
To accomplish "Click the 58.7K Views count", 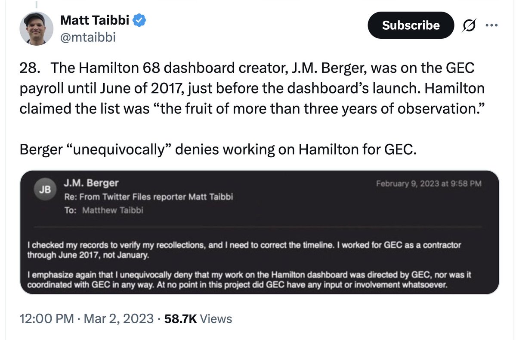I will pyautogui.click(x=198, y=318).
